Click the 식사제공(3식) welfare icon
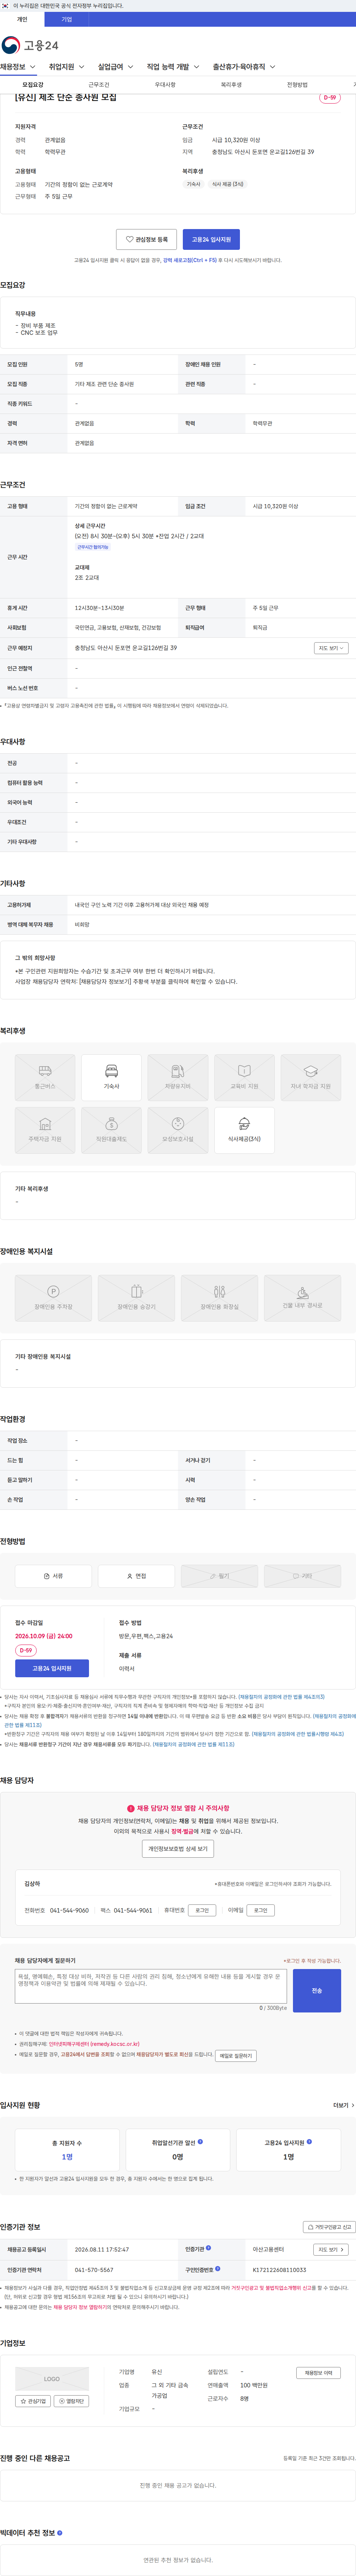 coord(244,1130)
